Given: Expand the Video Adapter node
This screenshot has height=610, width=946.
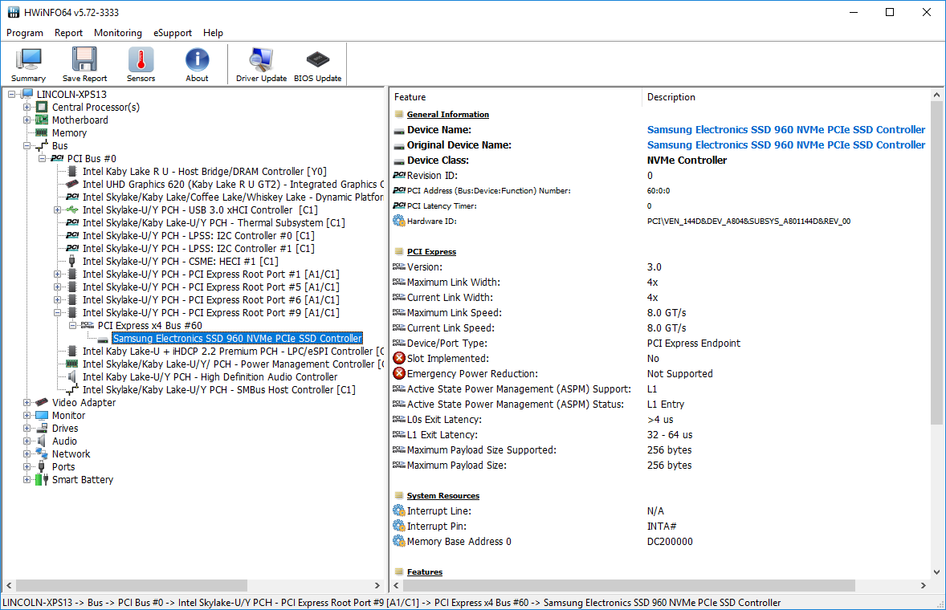Looking at the screenshot, I should [x=27, y=403].
